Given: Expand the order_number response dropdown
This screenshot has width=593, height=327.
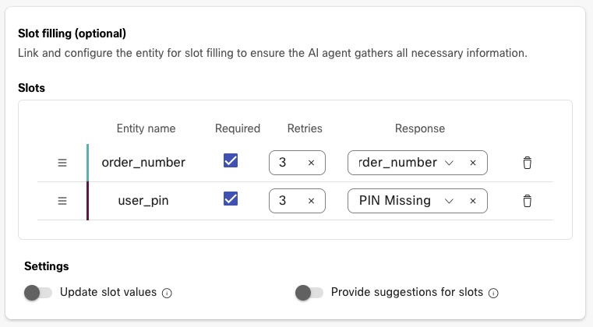Looking at the screenshot, I should (448, 163).
